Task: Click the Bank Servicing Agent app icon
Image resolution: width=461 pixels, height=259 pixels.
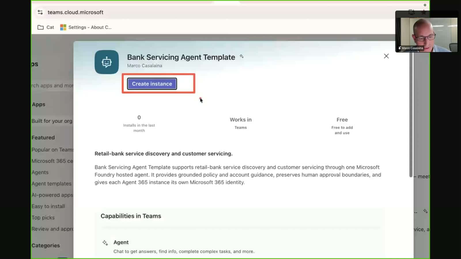Action: point(107,62)
